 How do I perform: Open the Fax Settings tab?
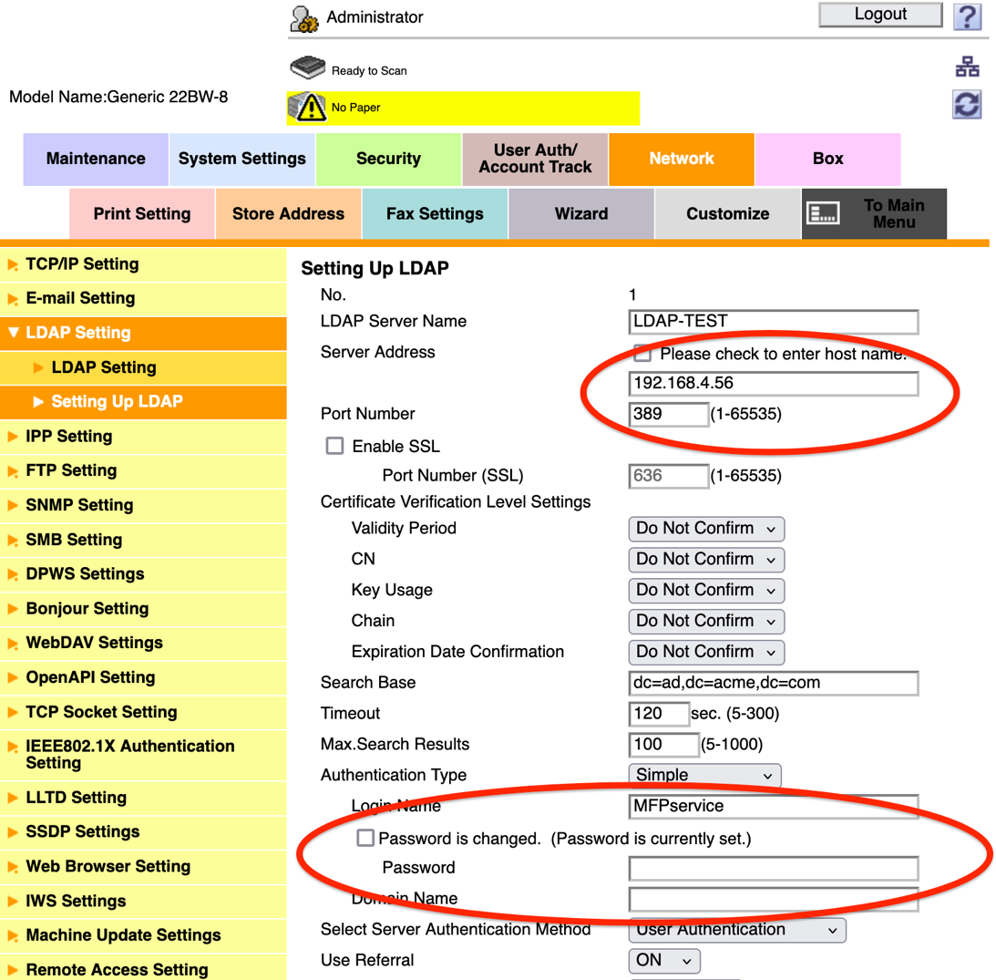(435, 214)
